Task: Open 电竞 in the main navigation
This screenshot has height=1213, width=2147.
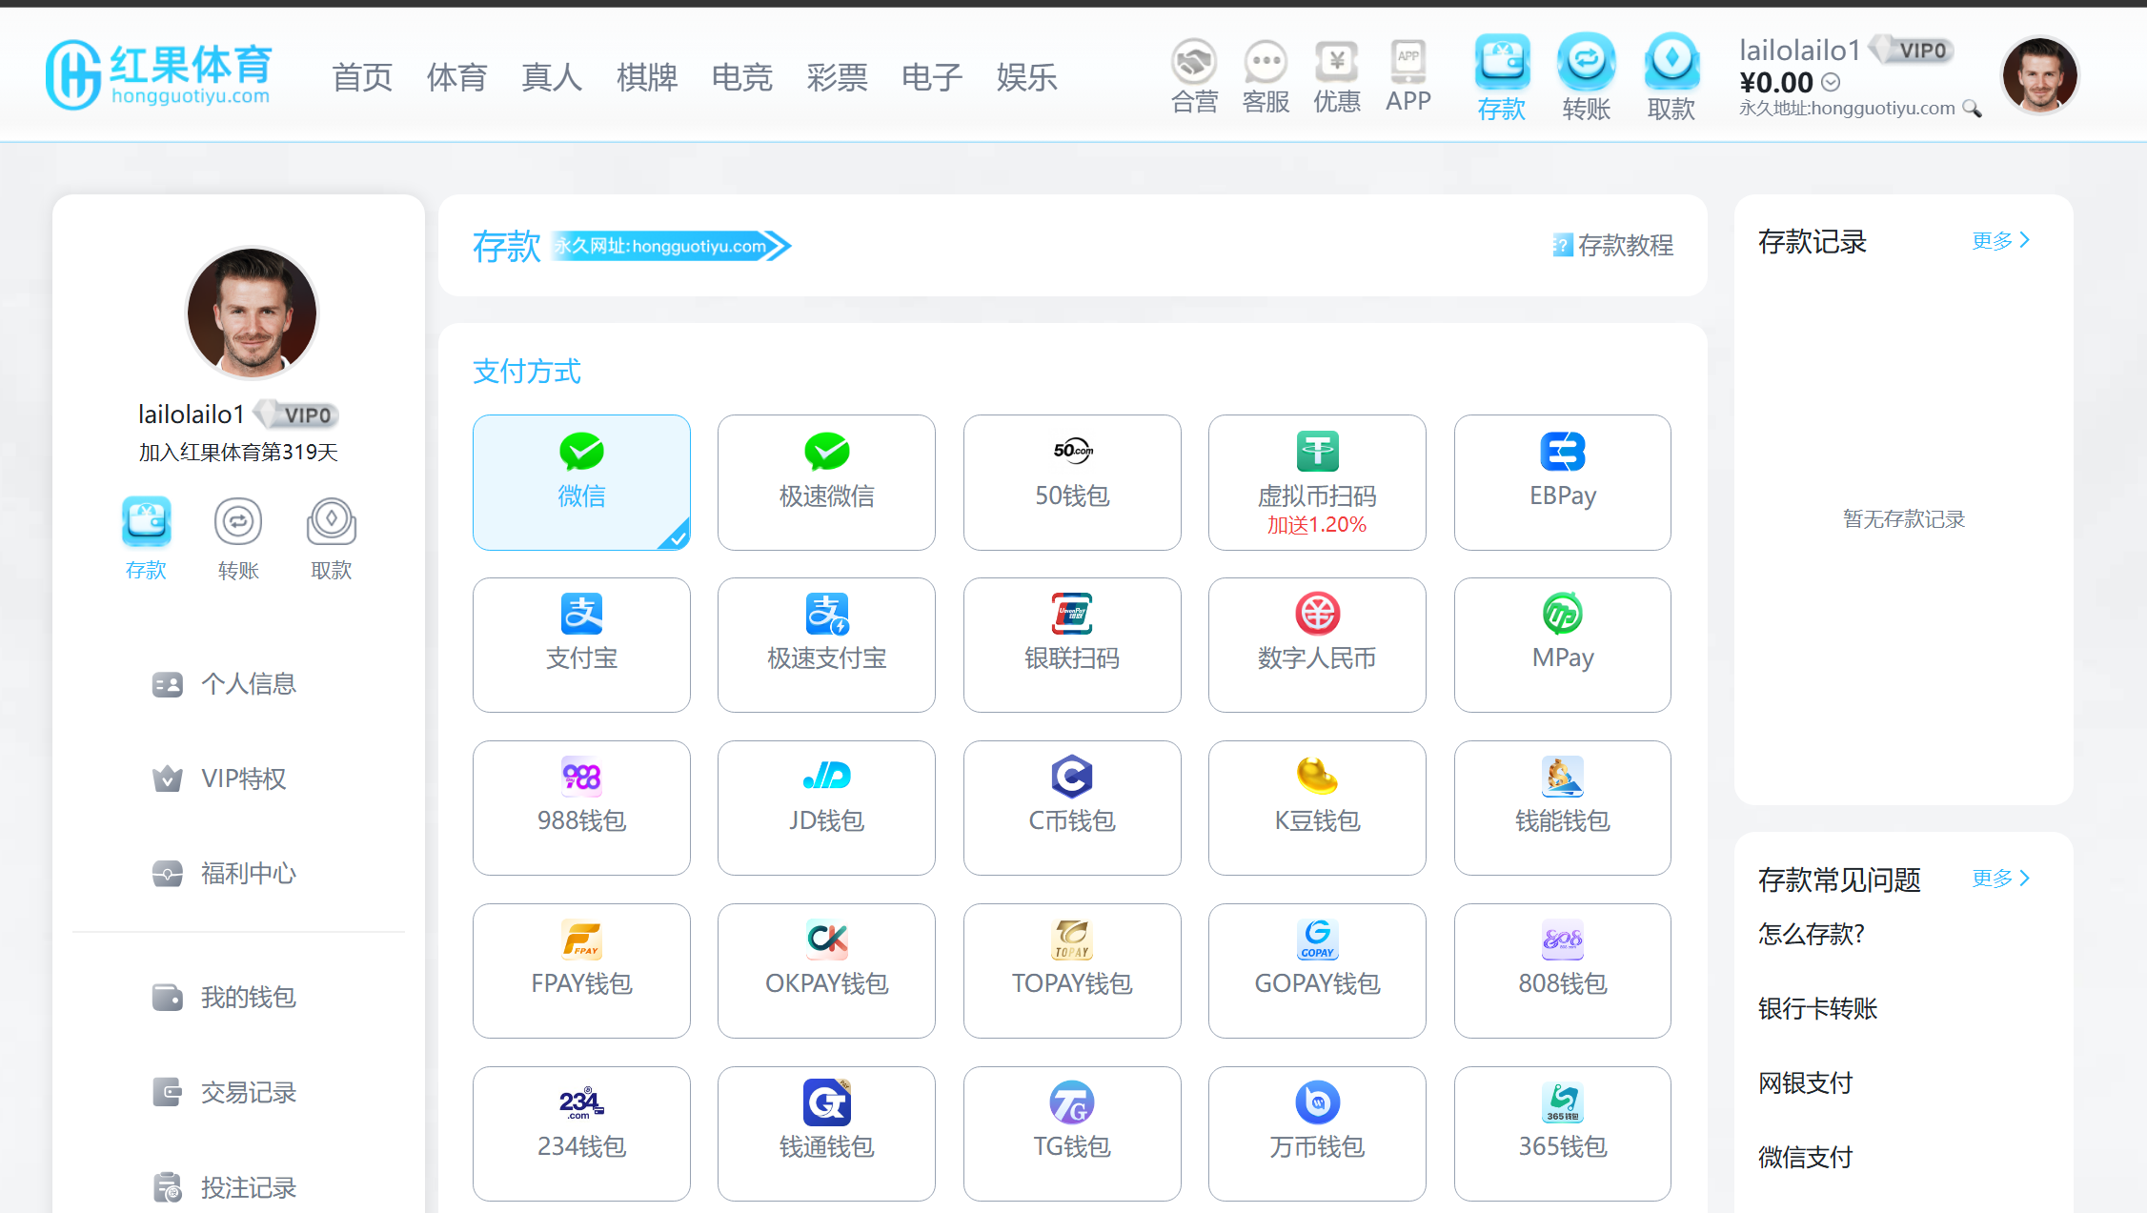Action: click(742, 77)
